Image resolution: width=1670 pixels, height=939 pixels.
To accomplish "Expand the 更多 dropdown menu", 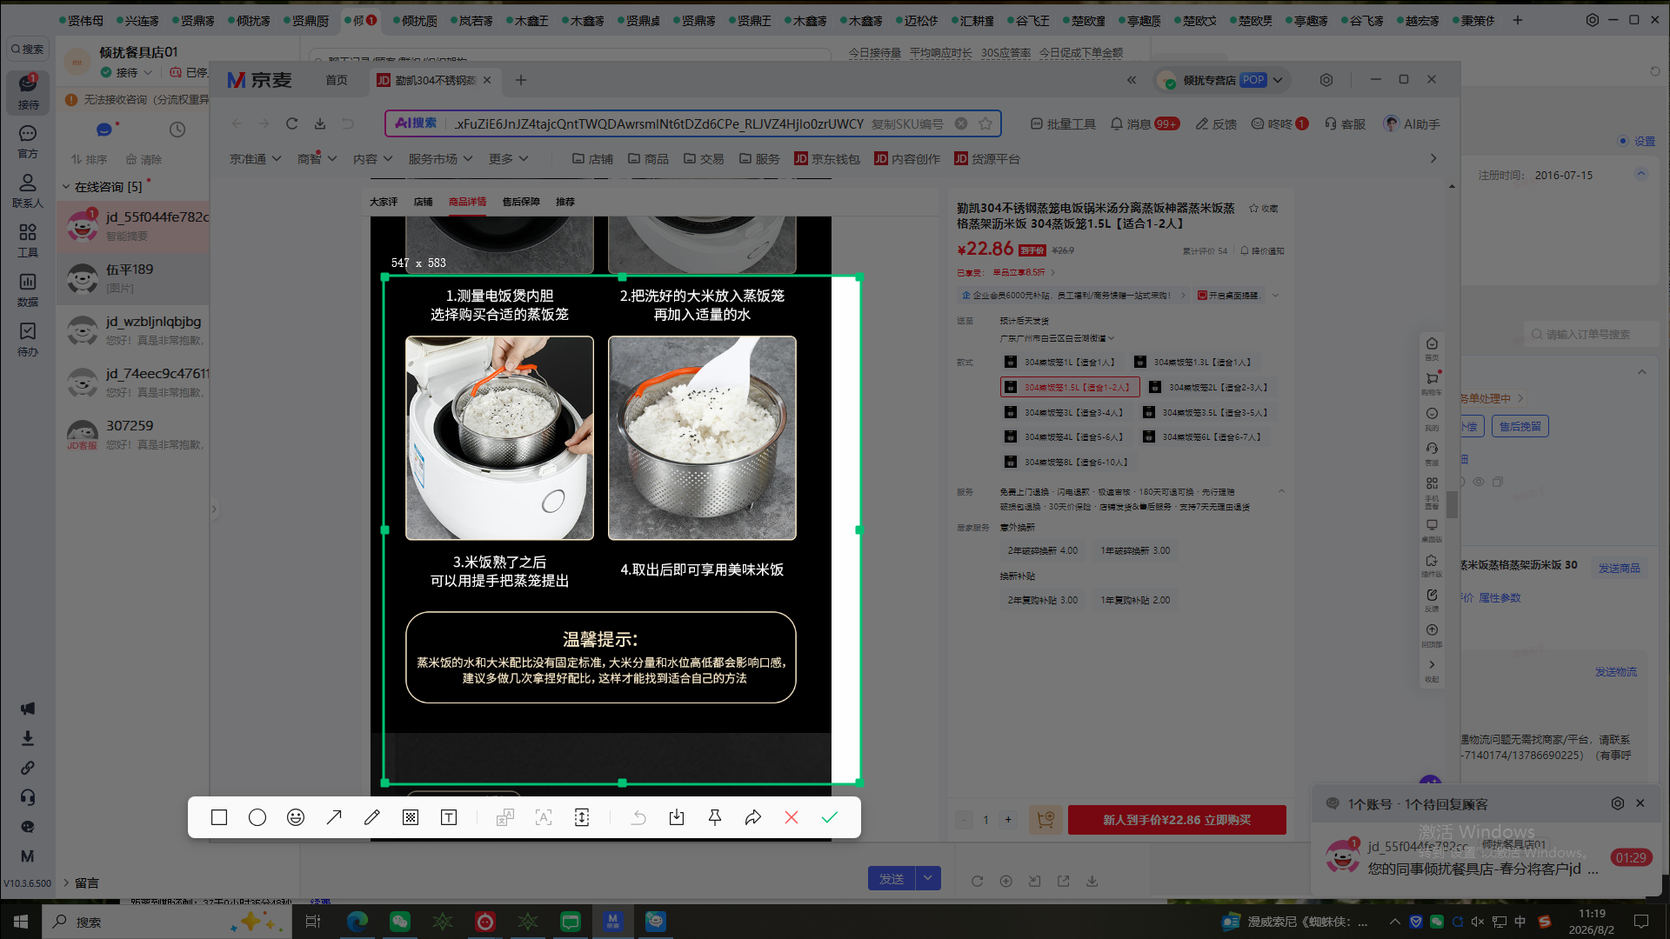I will (509, 159).
